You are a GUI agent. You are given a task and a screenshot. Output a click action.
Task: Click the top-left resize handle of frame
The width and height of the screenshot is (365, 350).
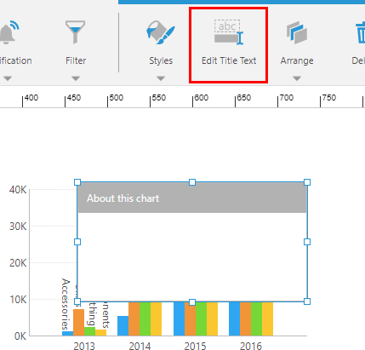[x=77, y=182]
